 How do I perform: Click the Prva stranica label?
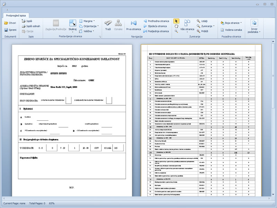click(x=134, y=29)
